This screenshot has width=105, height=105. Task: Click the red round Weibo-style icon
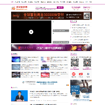[73, 74]
